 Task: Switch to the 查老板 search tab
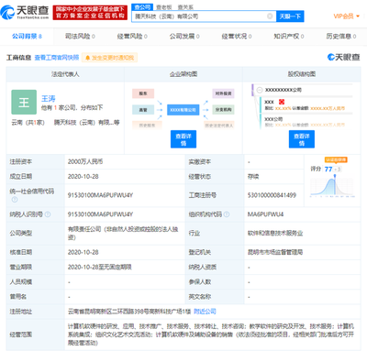click(x=164, y=7)
